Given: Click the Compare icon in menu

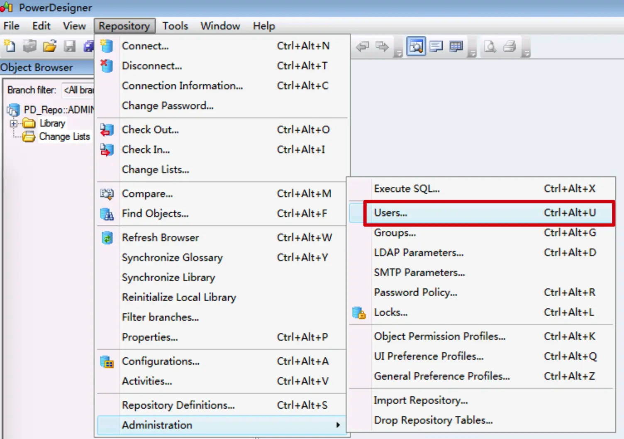Looking at the screenshot, I should (107, 193).
